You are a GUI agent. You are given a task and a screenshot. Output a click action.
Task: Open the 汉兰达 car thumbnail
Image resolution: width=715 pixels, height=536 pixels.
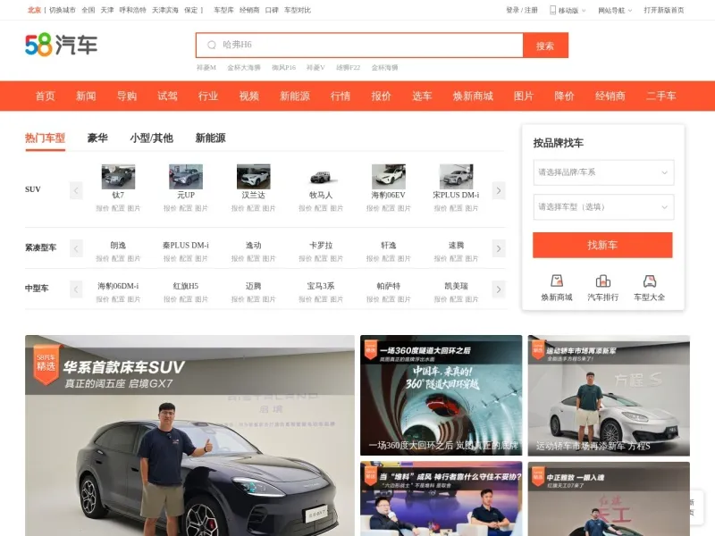point(254,176)
